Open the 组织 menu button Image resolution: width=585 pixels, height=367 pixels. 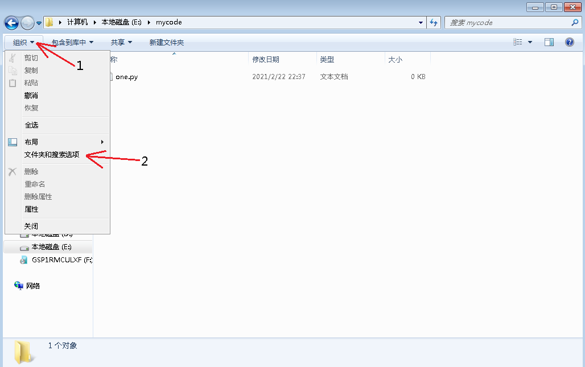coord(24,43)
